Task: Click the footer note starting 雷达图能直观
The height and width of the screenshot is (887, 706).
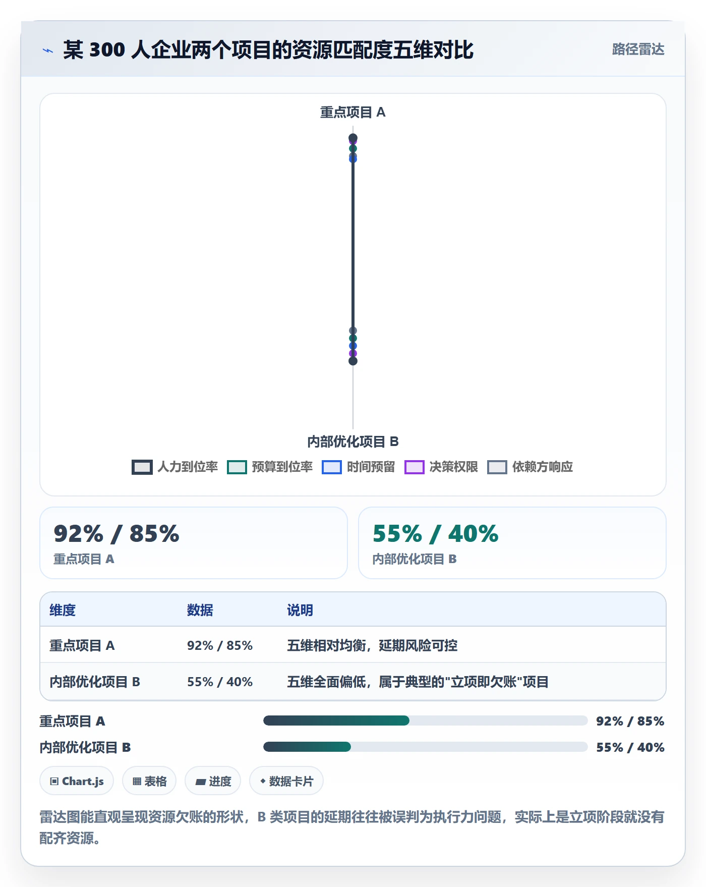Action: click(x=352, y=827)
